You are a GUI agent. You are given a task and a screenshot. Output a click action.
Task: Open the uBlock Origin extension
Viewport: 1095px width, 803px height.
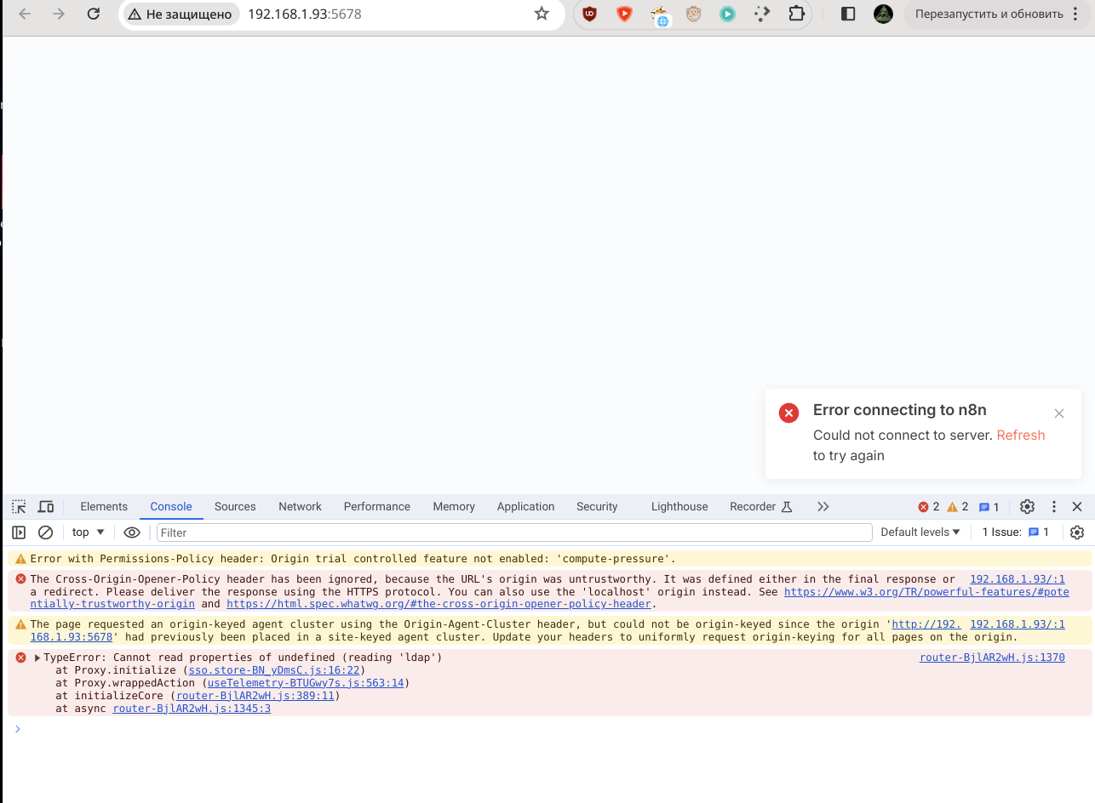pos(589,14)
